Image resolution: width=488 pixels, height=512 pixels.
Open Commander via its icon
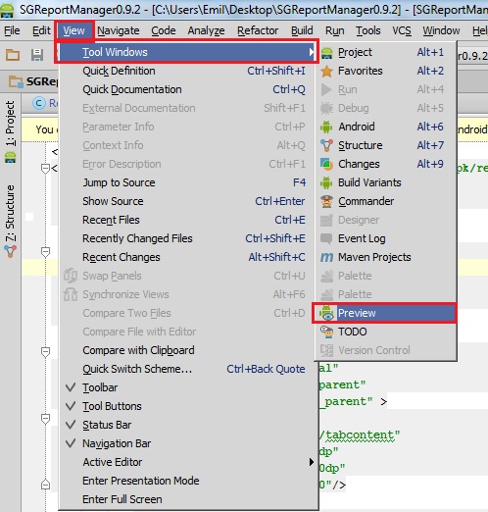(326, 201)
